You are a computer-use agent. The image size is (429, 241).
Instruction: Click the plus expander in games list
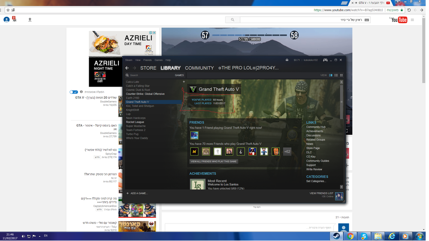(x=184, y=82)
